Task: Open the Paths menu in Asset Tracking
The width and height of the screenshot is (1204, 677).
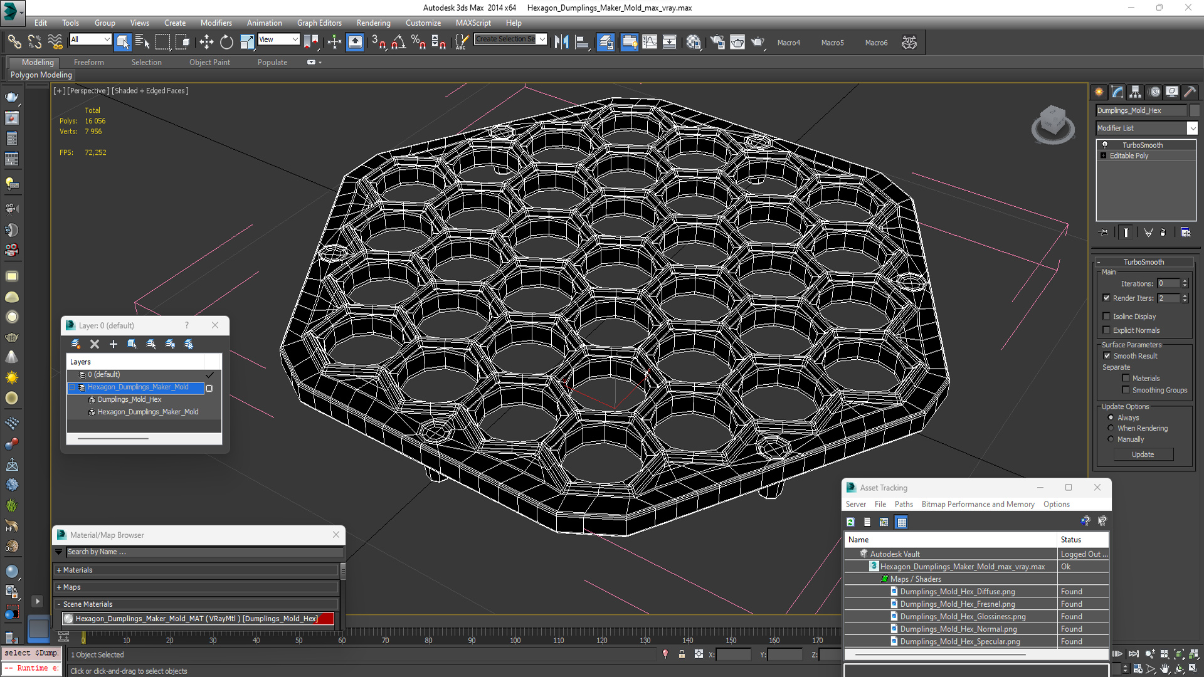Action: click(x=904, y=504)
